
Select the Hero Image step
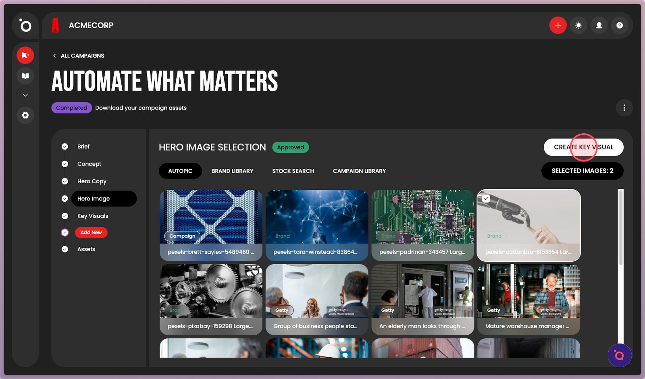click(x=104, y=199)
